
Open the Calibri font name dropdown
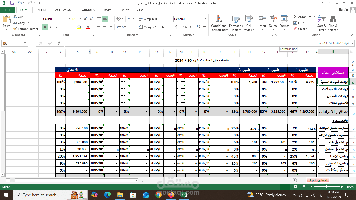tap(69, 19)
